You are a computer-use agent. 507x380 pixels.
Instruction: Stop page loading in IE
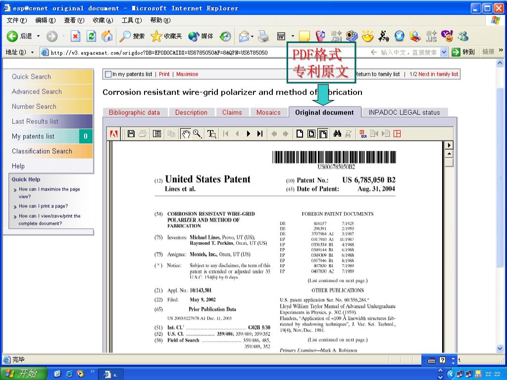coord(75,36)
